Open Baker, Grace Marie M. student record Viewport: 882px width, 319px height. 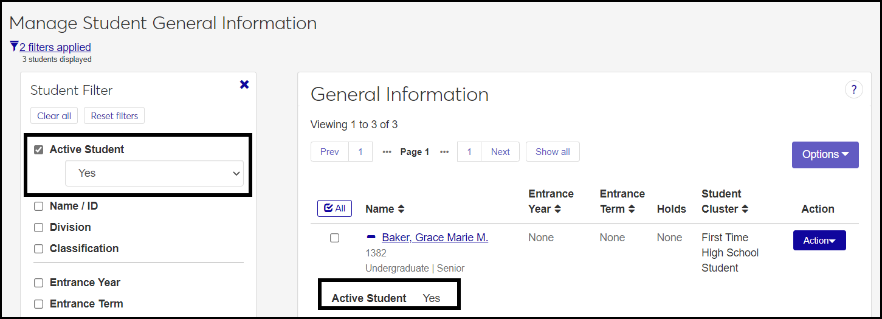[x=435, y=238]
